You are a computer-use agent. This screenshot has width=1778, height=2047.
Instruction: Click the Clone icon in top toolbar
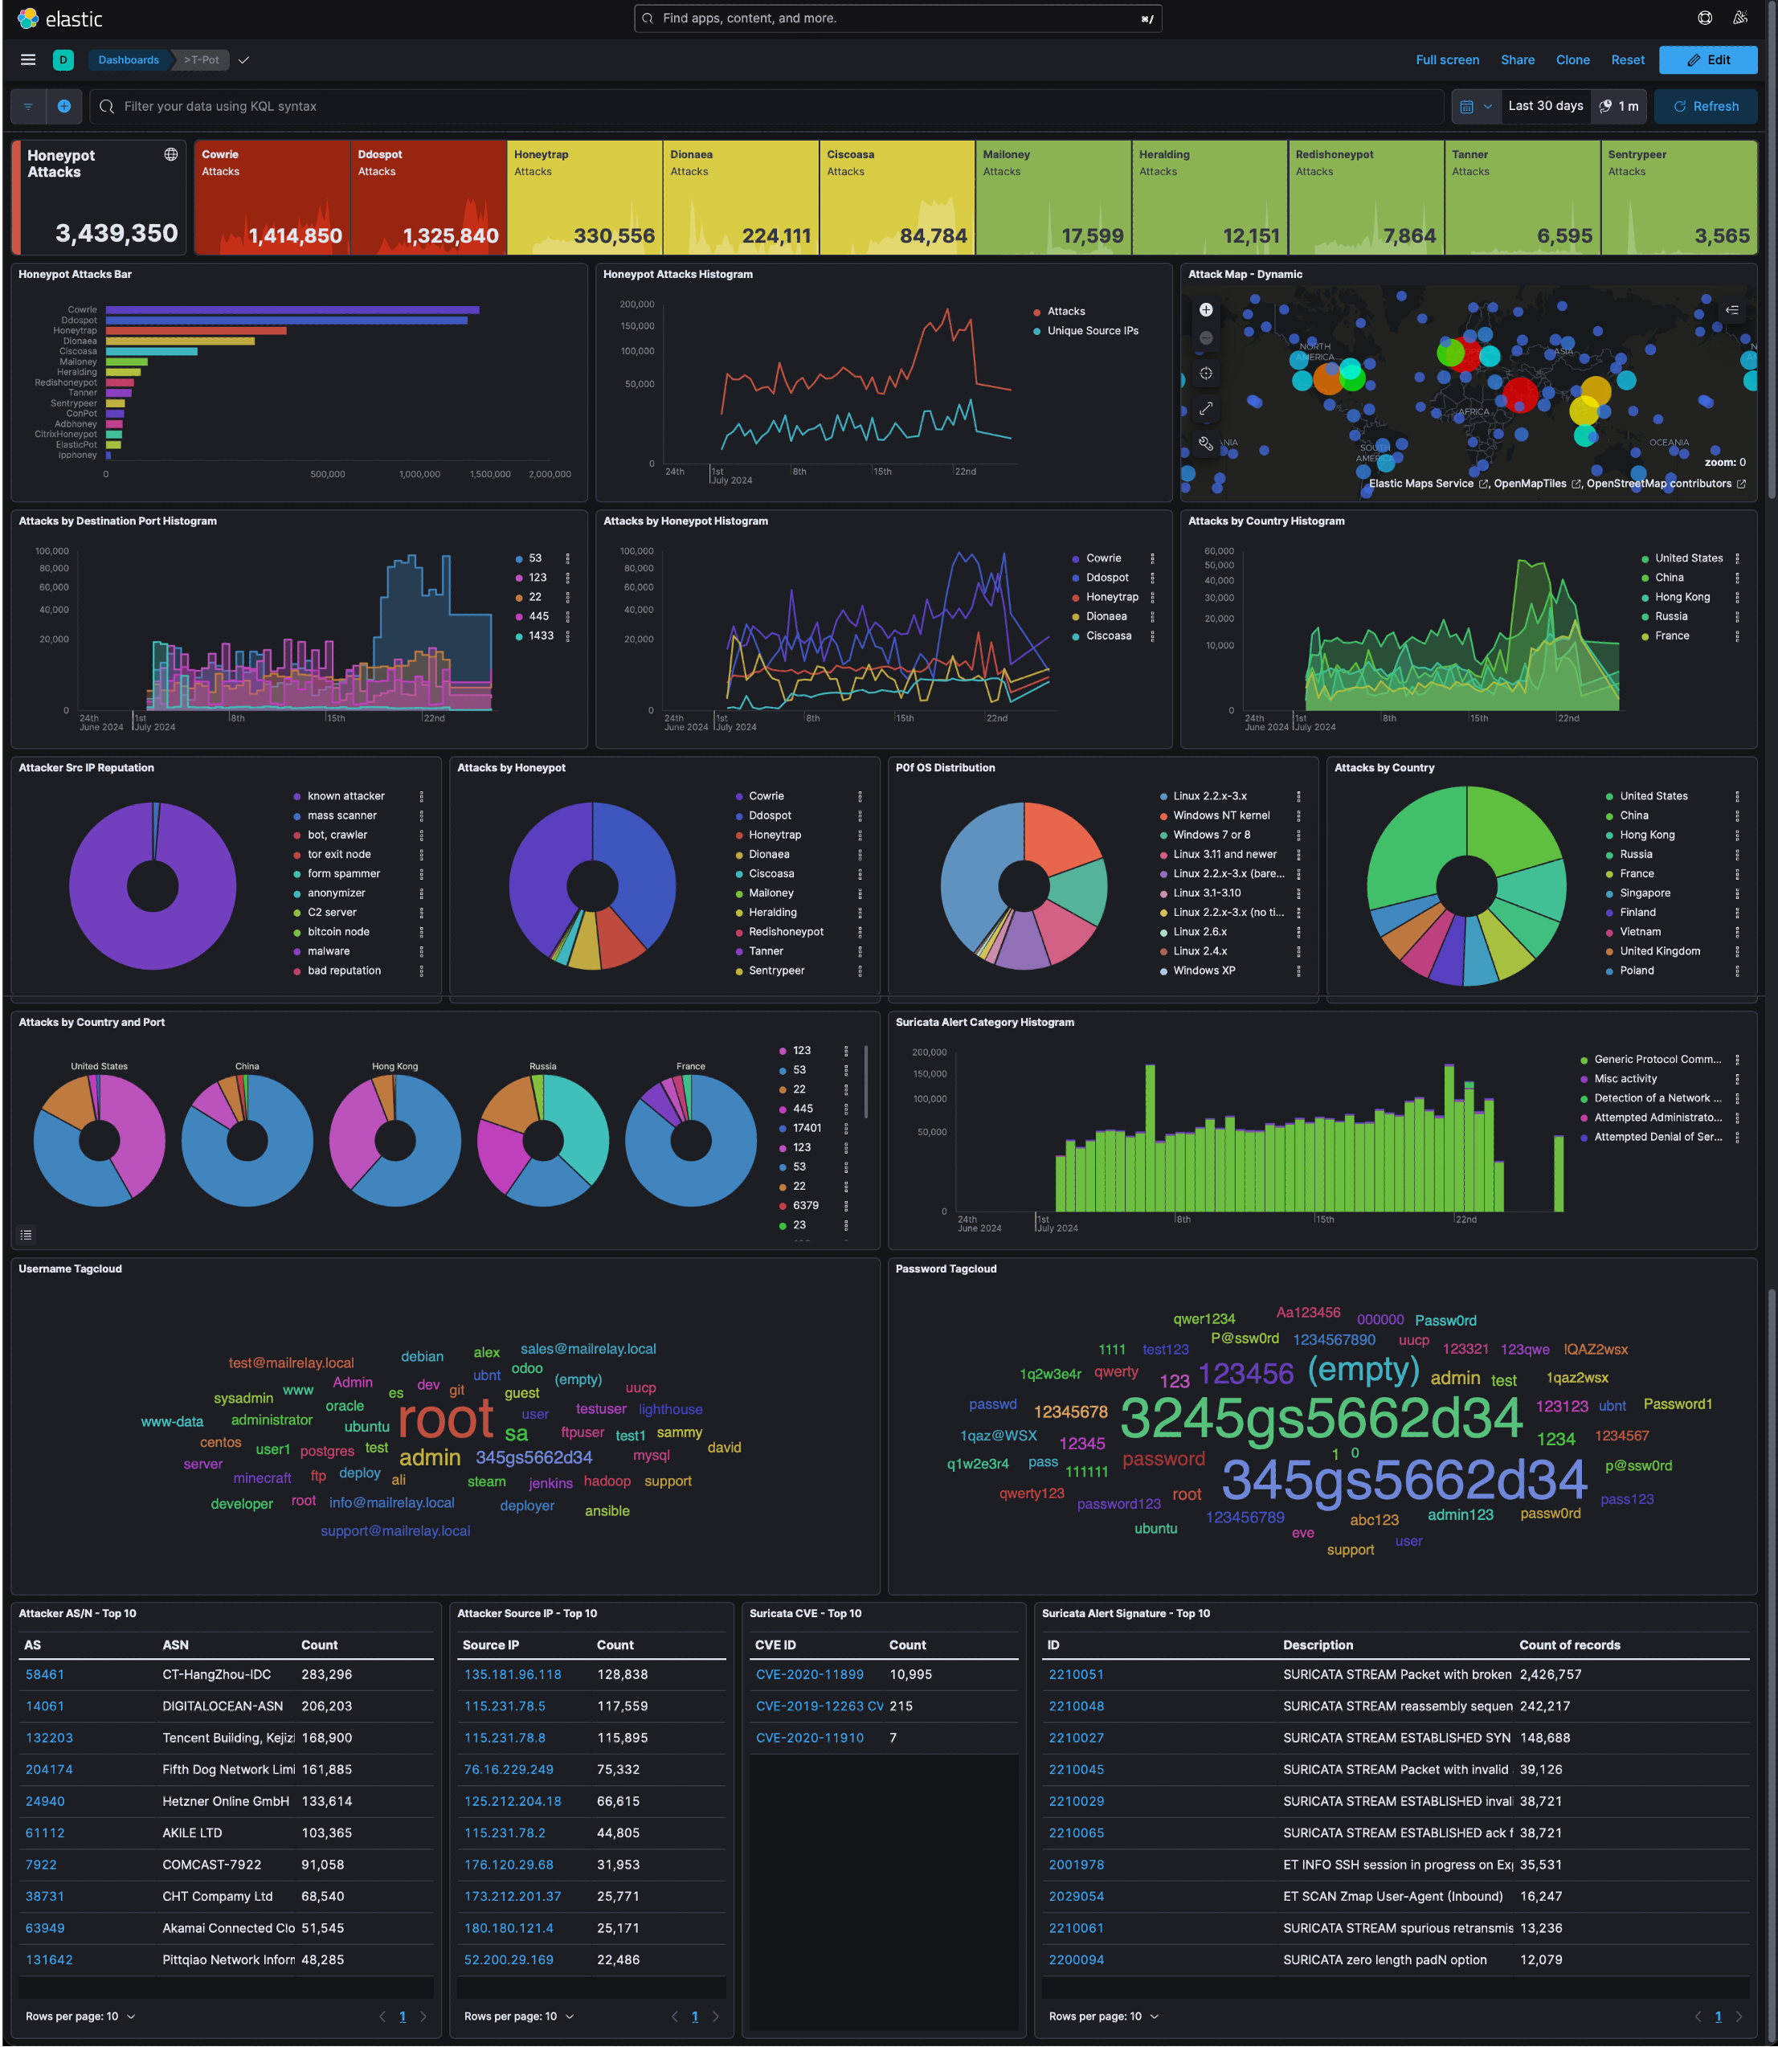click(1569, 59)
